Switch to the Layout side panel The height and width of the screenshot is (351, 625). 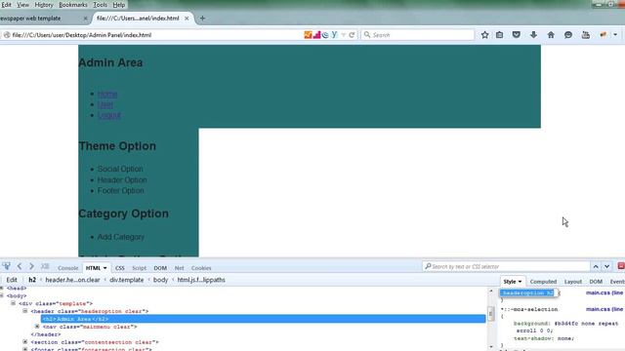pyautogui.click(x=573, y=282)
